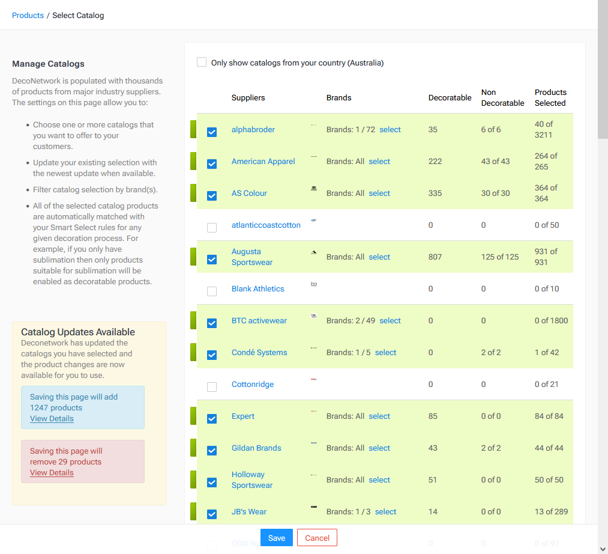Click the Gildan Brands logo icon
Image resolution: width=608 pixels, height=554 pixels.
point(314,443)
